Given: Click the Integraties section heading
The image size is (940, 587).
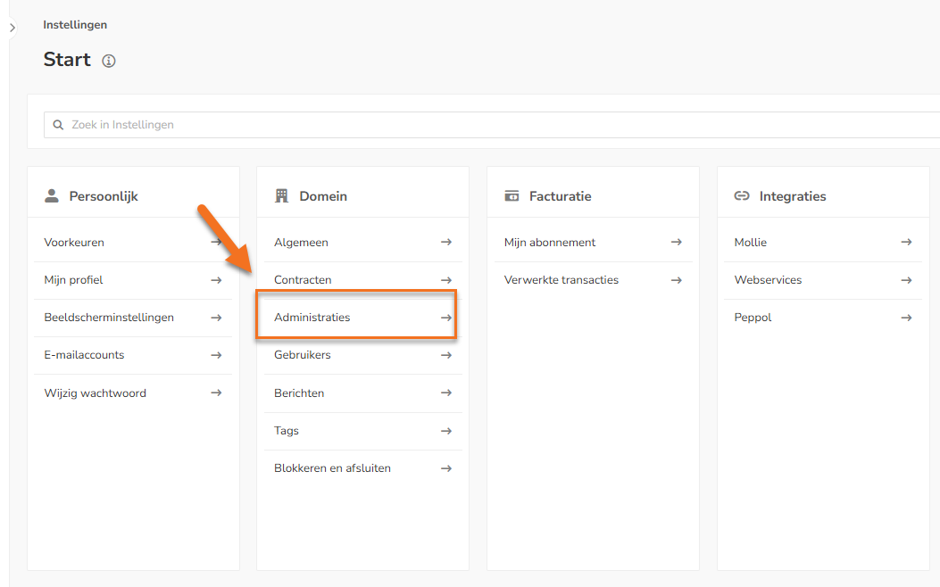Looking at the screenshot, I should 793,196.
